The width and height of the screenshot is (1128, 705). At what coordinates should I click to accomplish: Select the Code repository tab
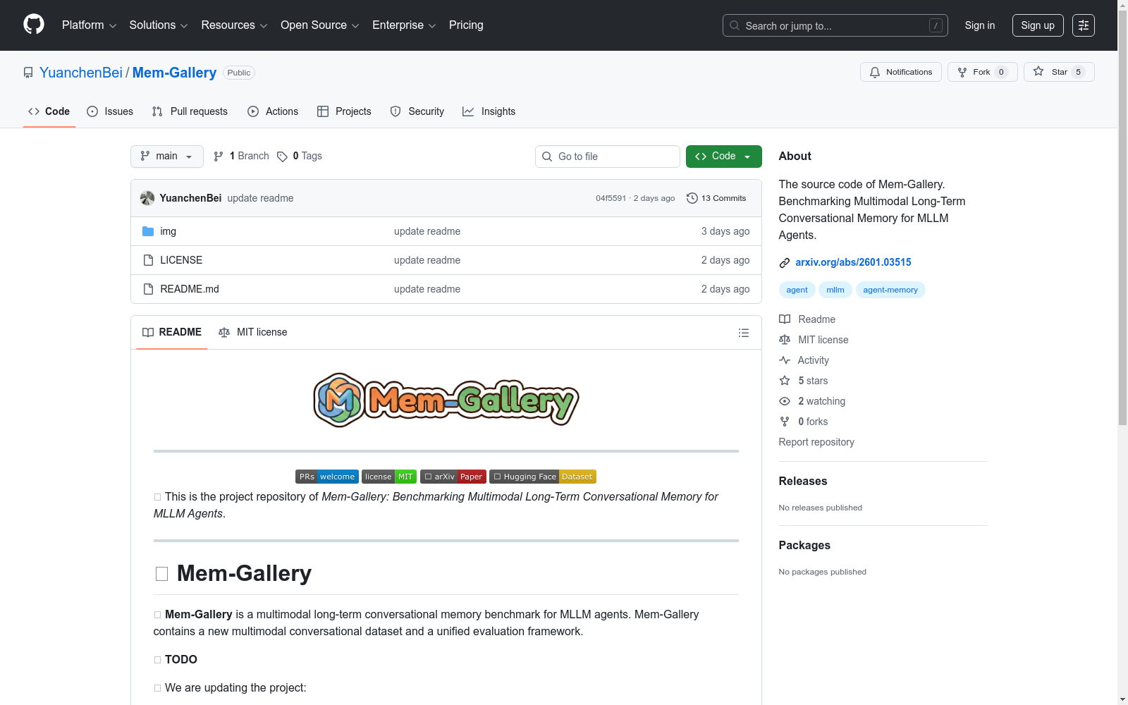[x=49, y=111]
